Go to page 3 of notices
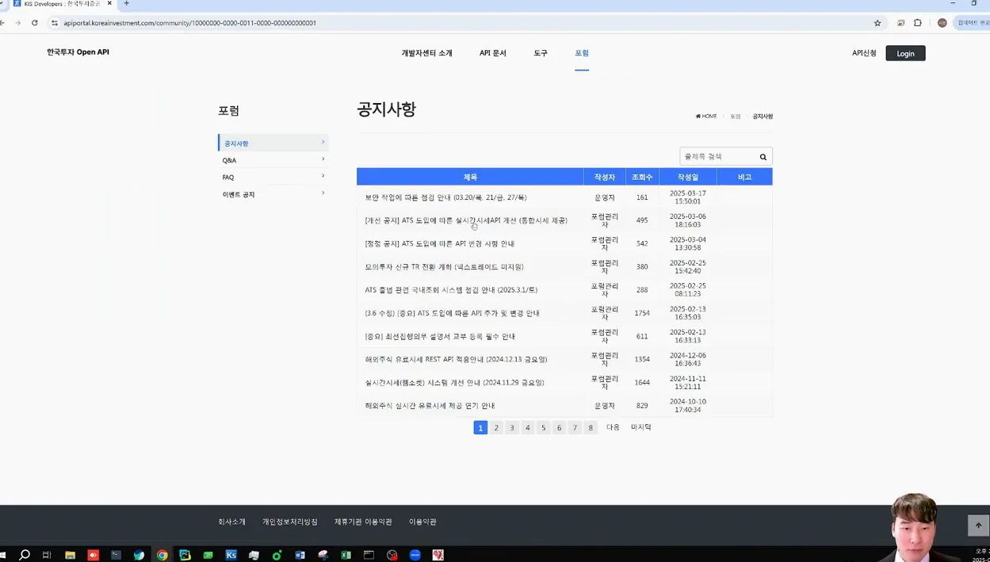 click(512, 428)
